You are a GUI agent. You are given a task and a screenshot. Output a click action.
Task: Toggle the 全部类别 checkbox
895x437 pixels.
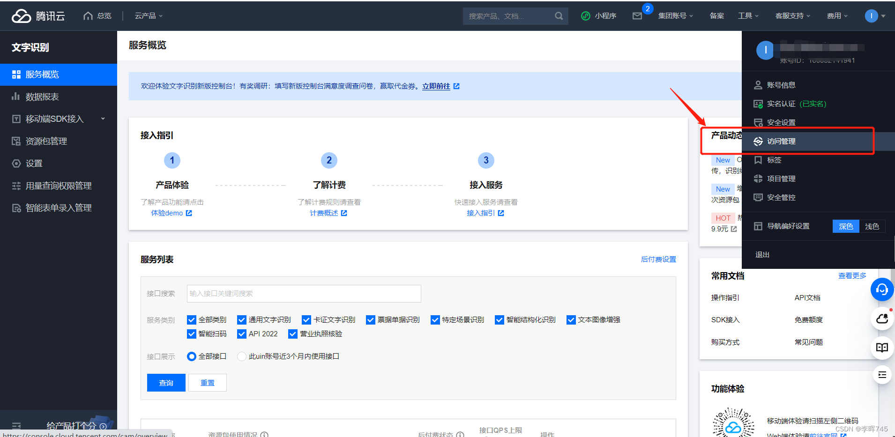click(x=191, y=320)
